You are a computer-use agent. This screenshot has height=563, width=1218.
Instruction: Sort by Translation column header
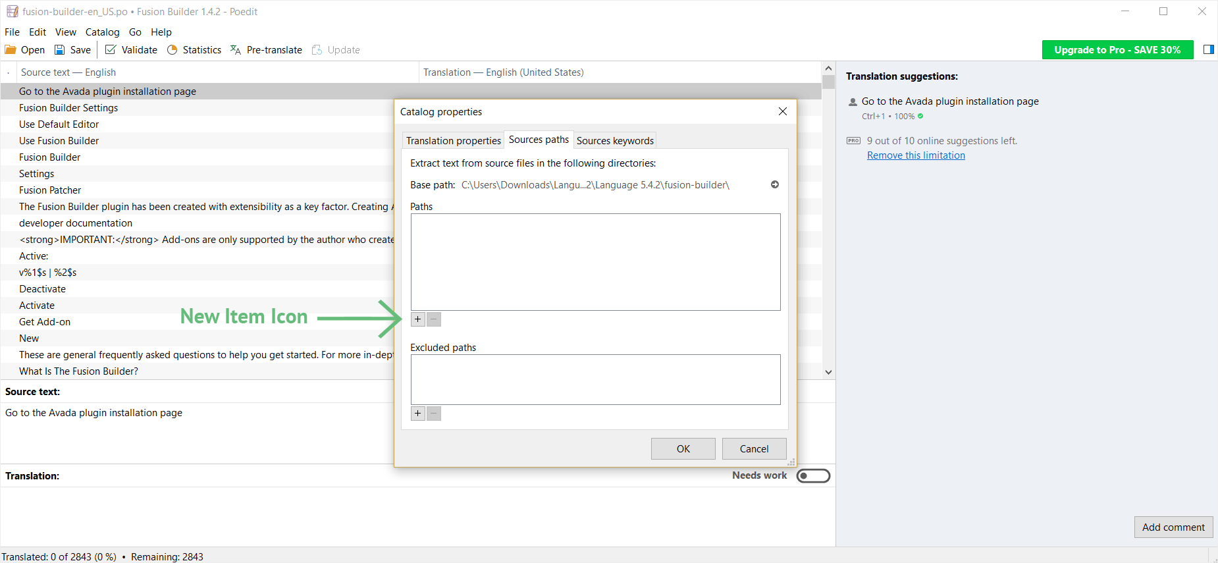(619, 72)
